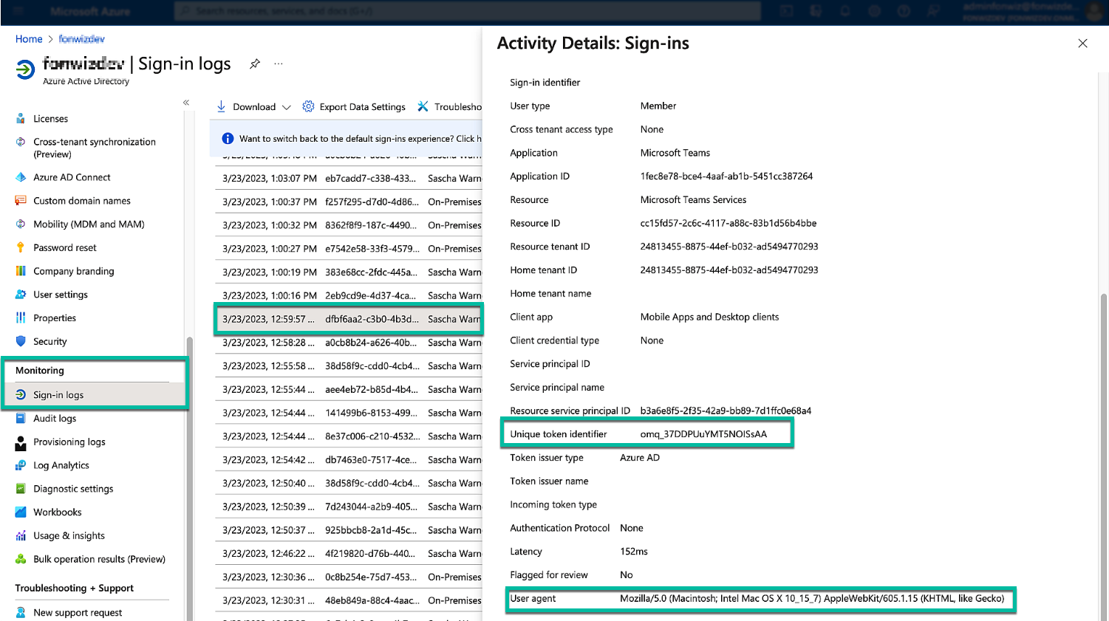Image resolution: width=1109 pixels, height=621 pixels.
Task: Expand the Download dropdown arrow
Action: pyautogui.click(x=287, y=107)
